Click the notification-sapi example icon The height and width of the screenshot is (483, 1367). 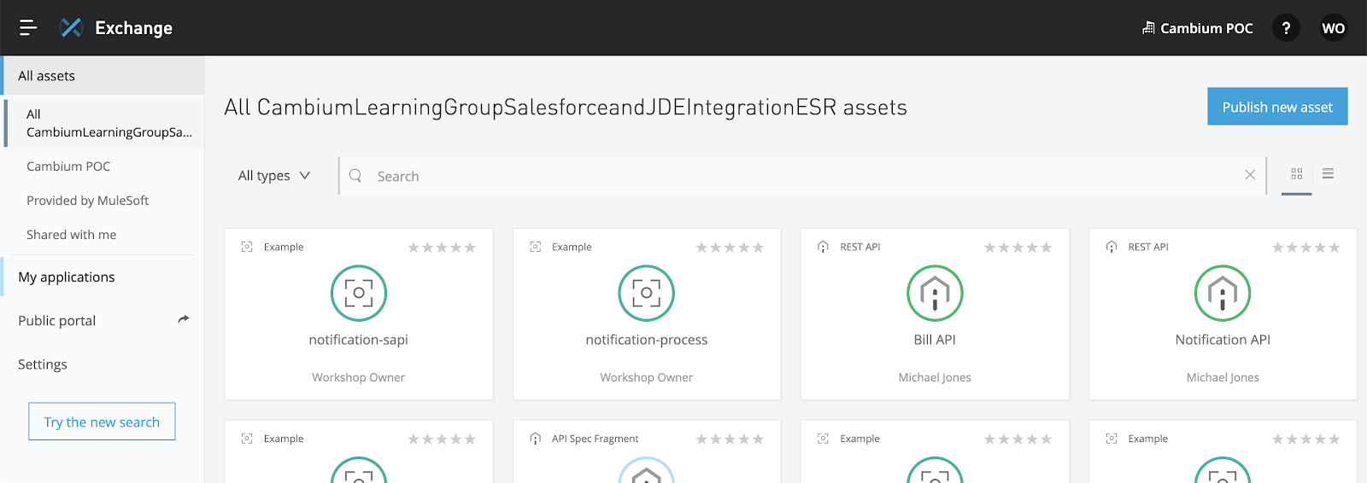pos(359,293)
